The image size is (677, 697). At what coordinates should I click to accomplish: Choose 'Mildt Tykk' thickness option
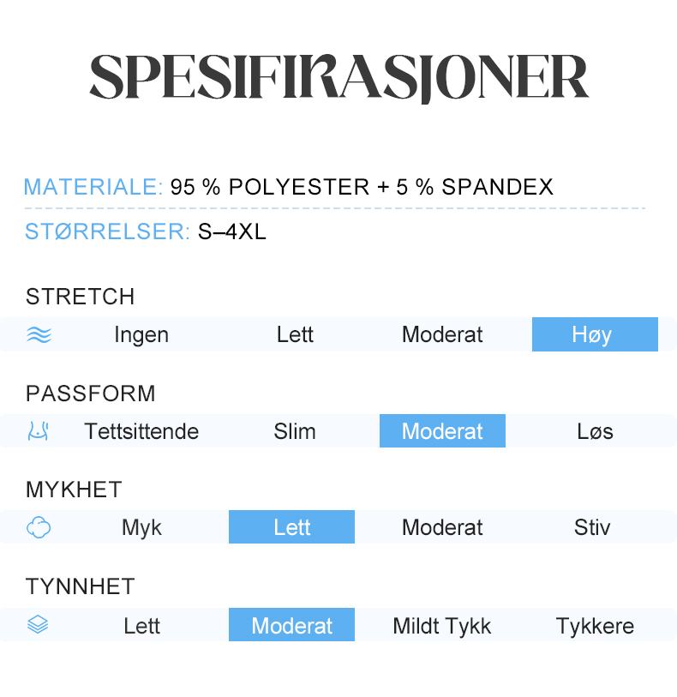coord(442,625)
